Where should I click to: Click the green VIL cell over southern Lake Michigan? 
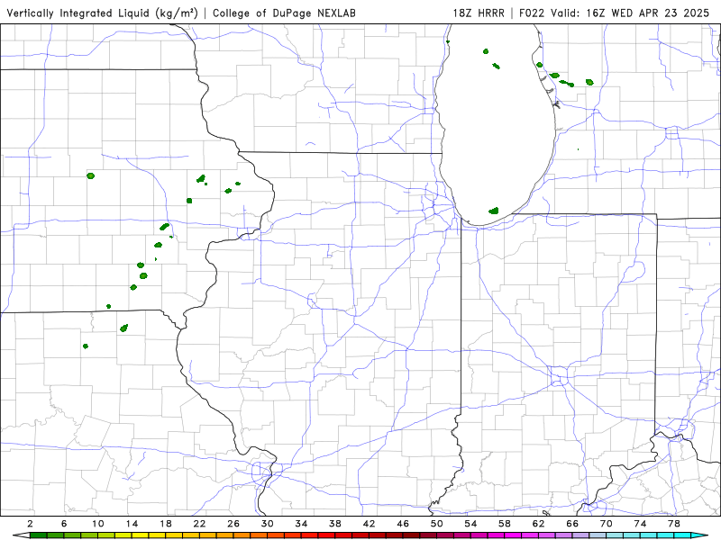494,211
